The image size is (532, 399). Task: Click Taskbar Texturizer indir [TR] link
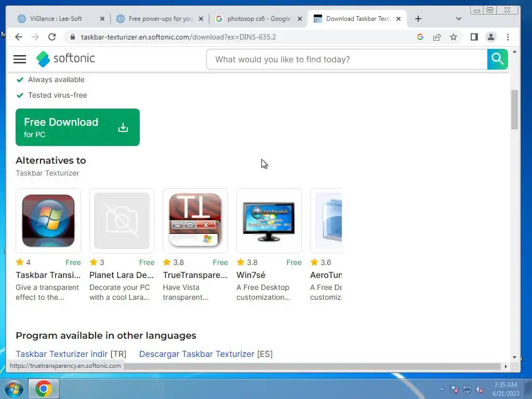coord(71,354)
